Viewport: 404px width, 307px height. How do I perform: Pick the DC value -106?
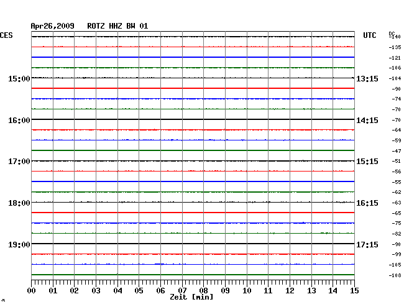395,68
